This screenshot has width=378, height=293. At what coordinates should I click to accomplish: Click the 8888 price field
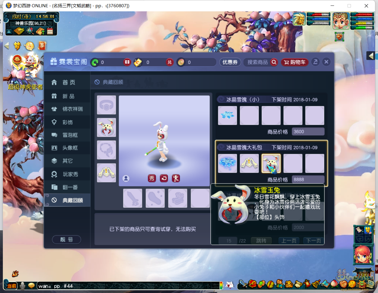click(x=308, y=179)
